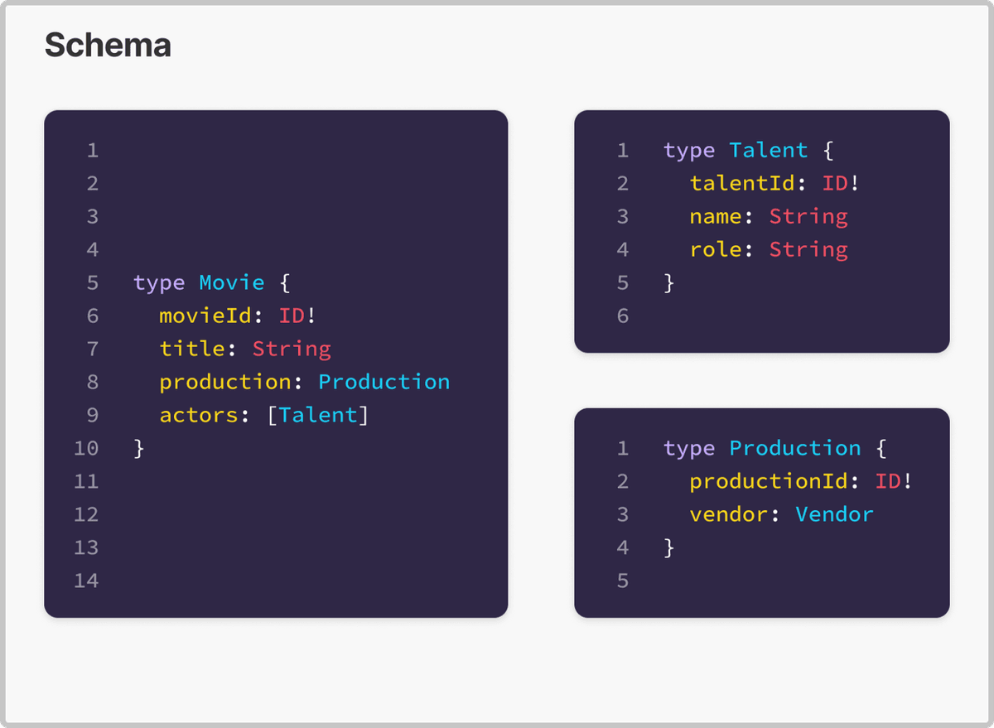Select String type after role field
The image size is (994, 728).
click(808, 249)
